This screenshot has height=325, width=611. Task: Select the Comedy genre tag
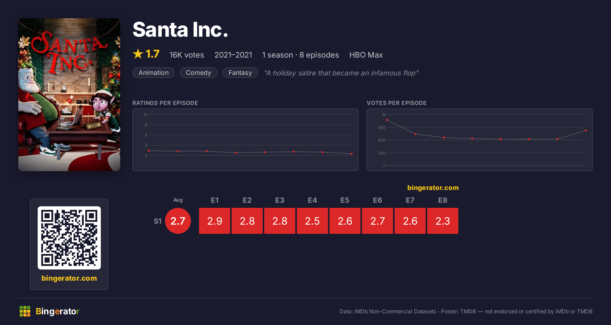[x=199, y=73]
